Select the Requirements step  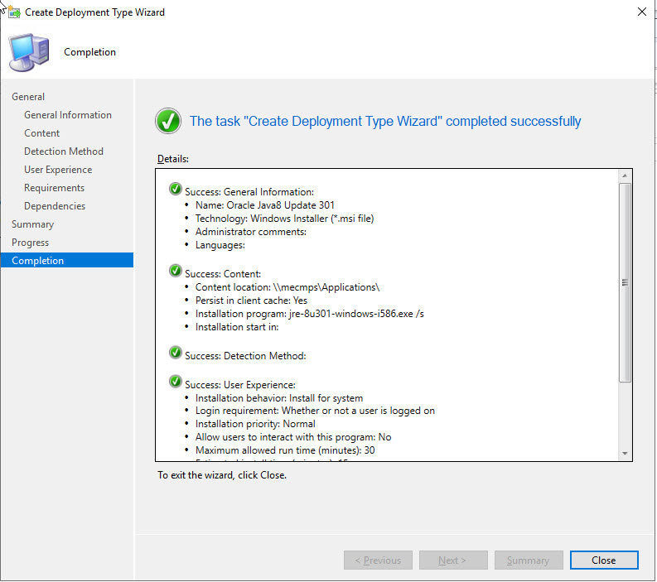pos(55,188)
